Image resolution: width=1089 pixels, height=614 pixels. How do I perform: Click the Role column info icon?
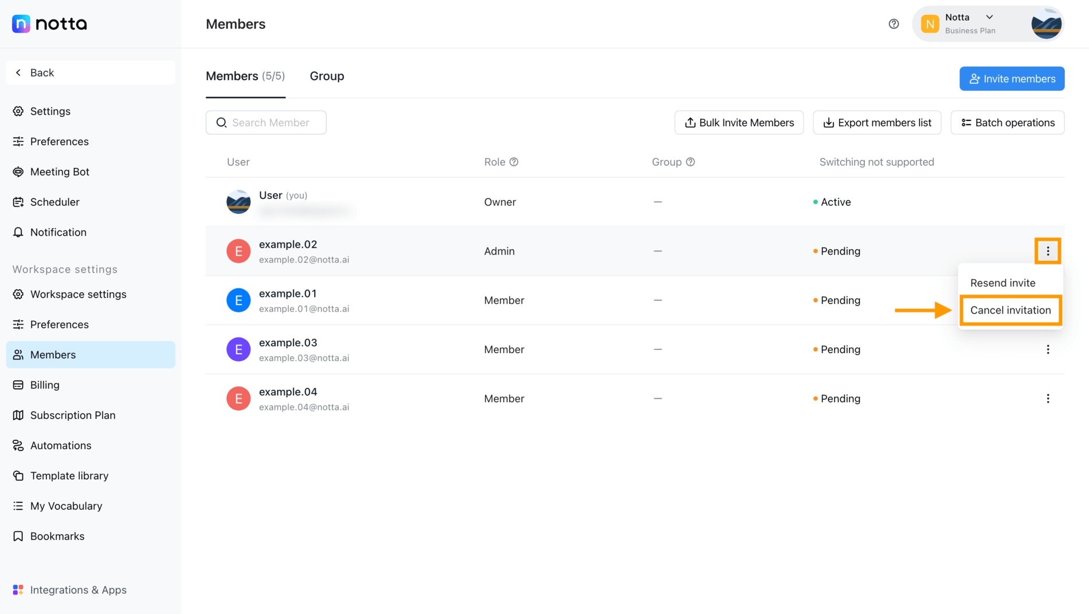click(x=514, y=162)
